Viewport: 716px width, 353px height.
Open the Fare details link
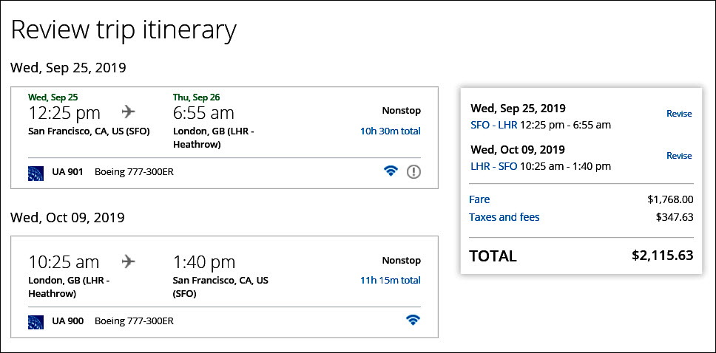479,199
